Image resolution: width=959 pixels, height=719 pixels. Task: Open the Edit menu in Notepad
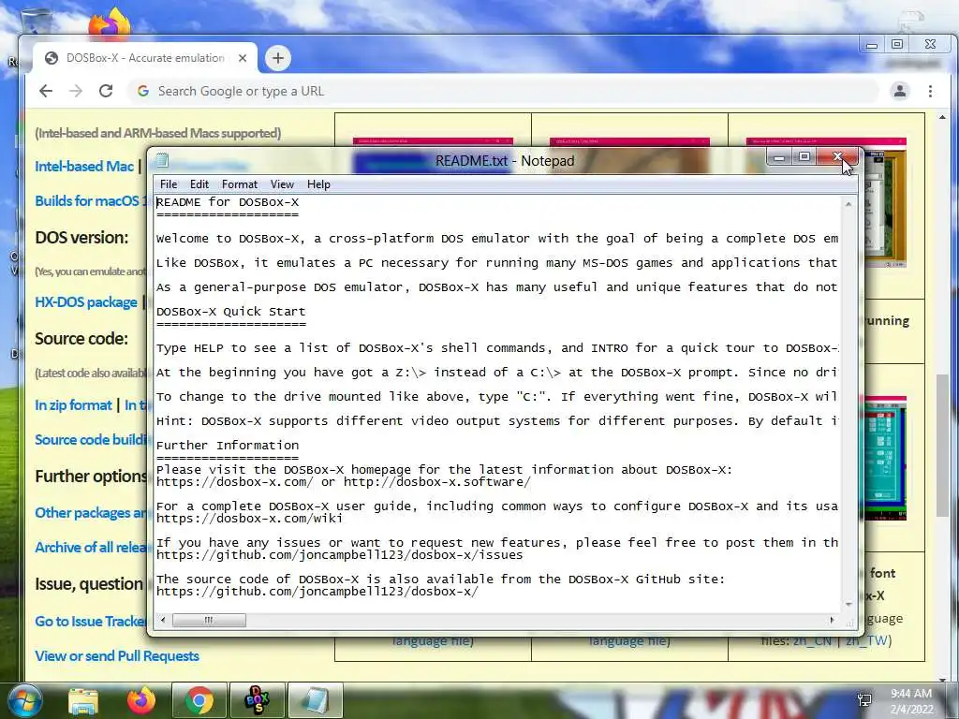point(199,184)
